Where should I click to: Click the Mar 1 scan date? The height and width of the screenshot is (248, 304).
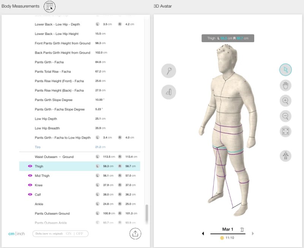228,229
